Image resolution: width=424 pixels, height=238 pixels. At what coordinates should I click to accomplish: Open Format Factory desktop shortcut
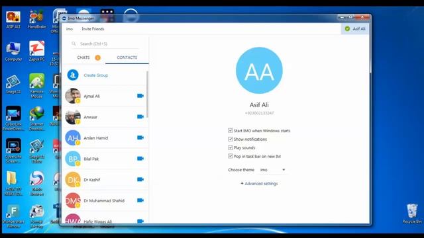click(x=37, y=216)
